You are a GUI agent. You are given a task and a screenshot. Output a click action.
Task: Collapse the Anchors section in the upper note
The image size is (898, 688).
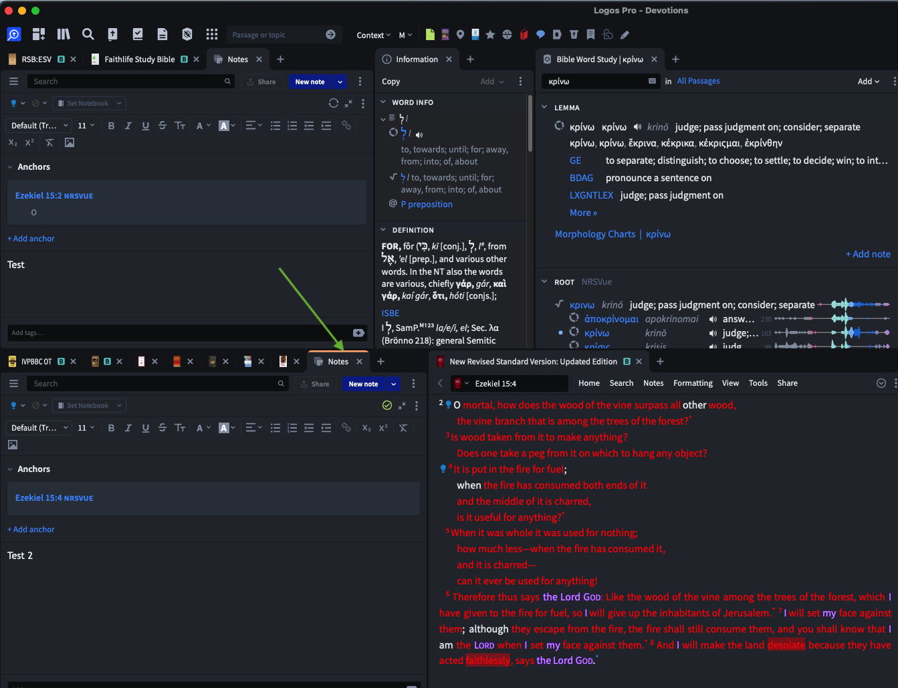pos(10,167)
